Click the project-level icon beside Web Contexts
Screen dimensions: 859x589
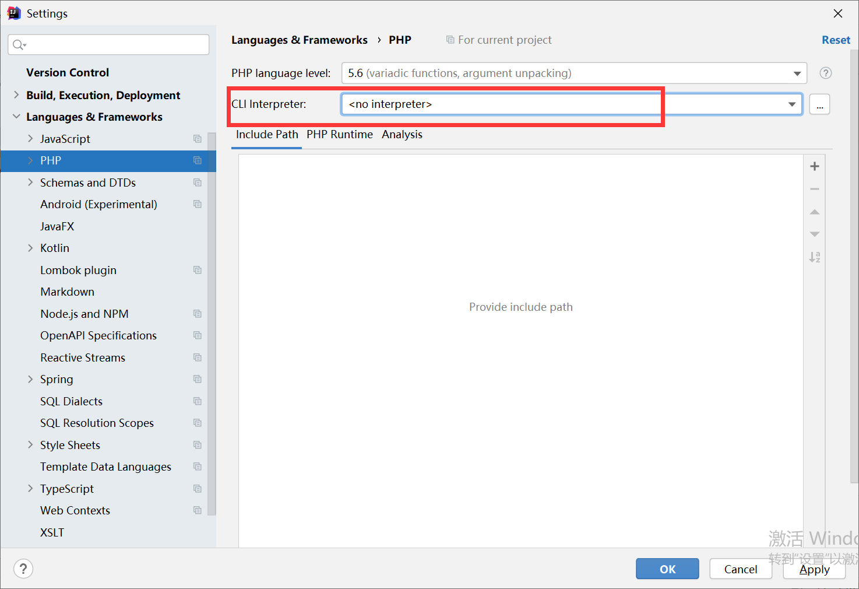(x=198, y=510)
